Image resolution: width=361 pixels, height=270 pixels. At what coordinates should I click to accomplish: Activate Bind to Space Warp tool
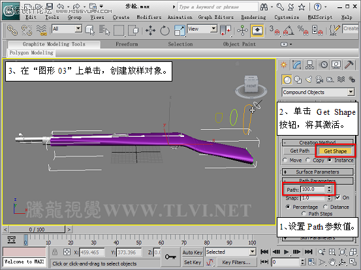(x=41, y=30)
